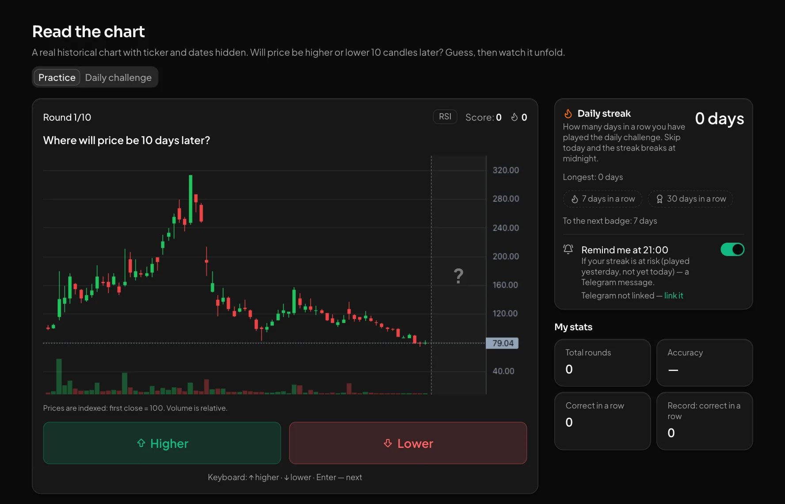
Task: Disable the Remind me at 21:00 switch
Action: click(x=732, y=249)
